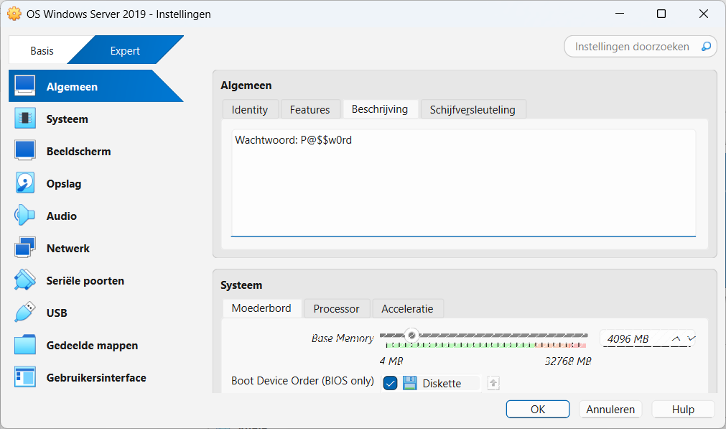Move Diskette up in boot order
The image size is (726, 429).
point(493,383)
